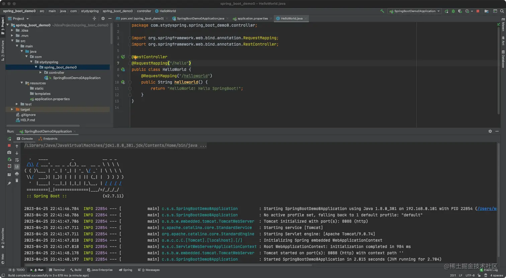Toggle the Database side panel
This screenshot has width=506, height=278.
(x=503, y=59)
